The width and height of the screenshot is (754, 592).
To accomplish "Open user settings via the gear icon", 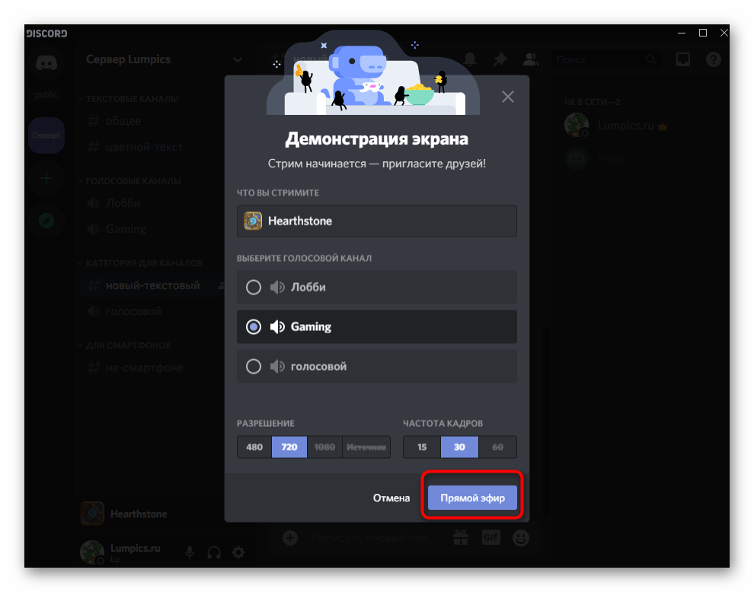I will tap(239, 553).
